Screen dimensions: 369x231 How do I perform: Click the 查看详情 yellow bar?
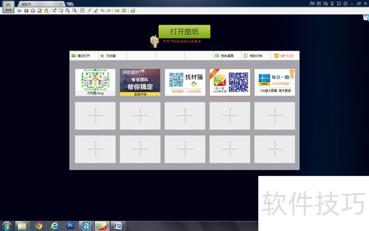pyautogui.click(x=140, y=94)
